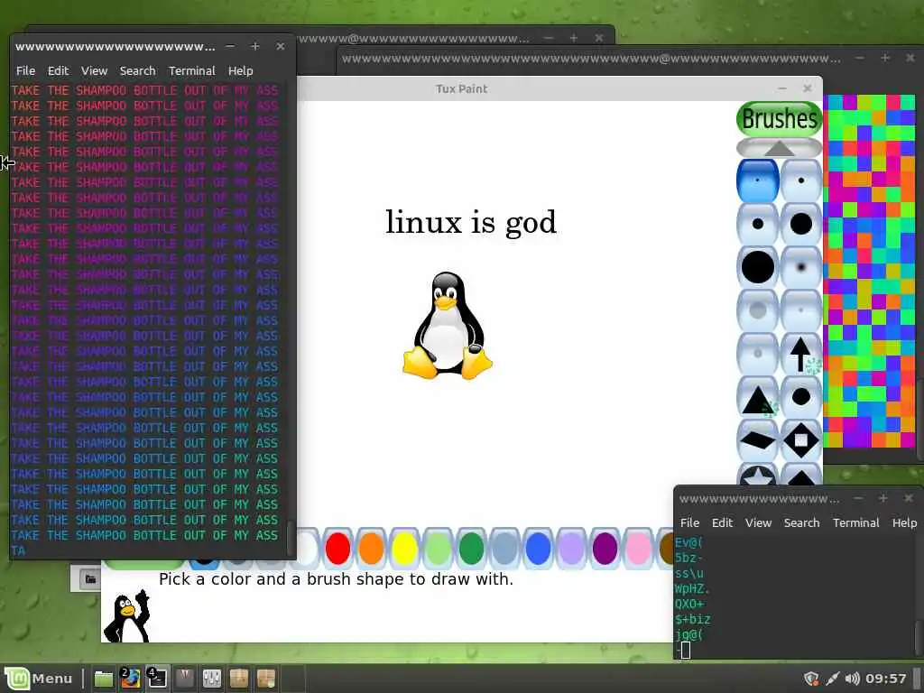The image size is (924, 693).
Task: Choose the small faint gray ring brush
Action: click(x=758, y=354)
